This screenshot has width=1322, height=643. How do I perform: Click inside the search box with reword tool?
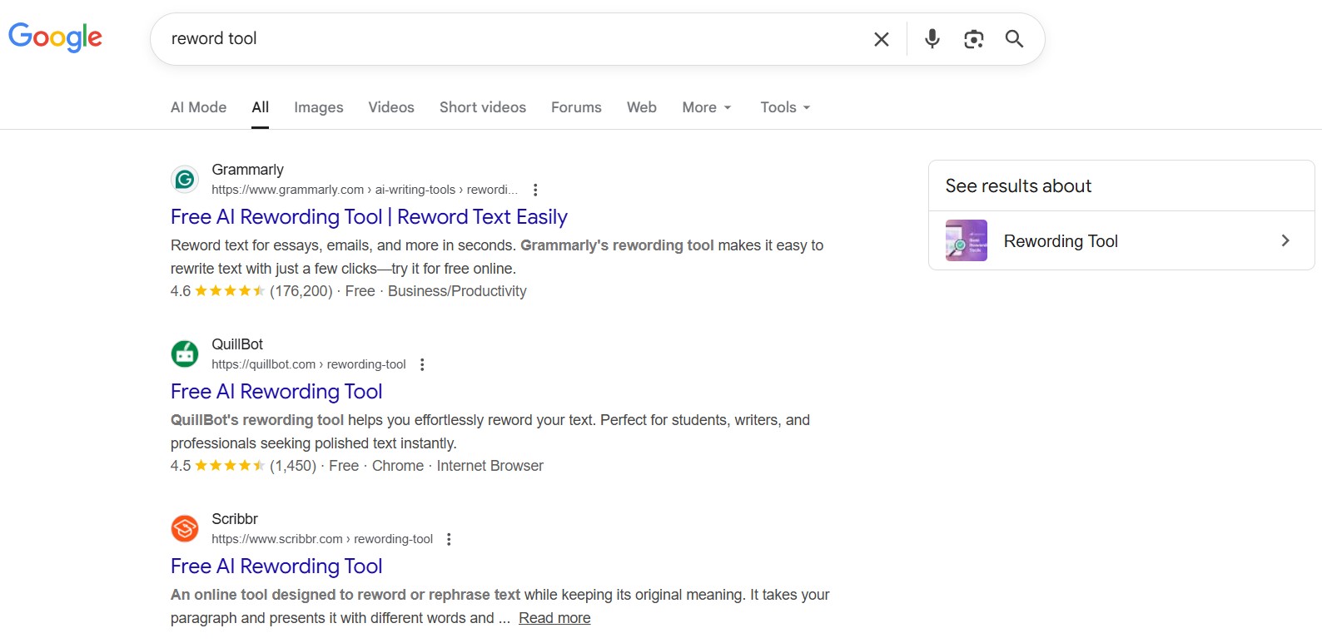point(516,39)
